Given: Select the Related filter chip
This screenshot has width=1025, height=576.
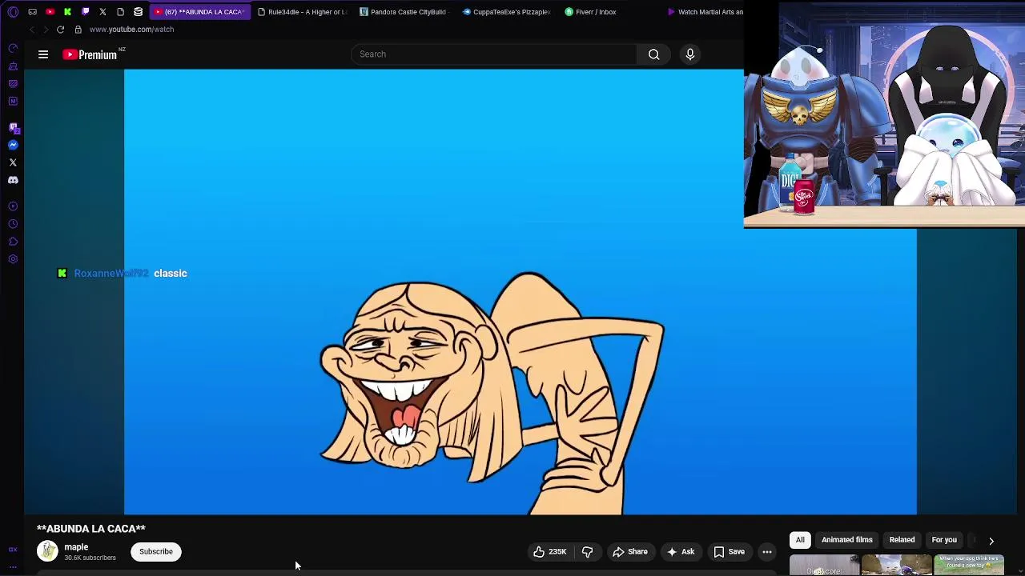Looking at the screenshot, I should tap(902, 540).
